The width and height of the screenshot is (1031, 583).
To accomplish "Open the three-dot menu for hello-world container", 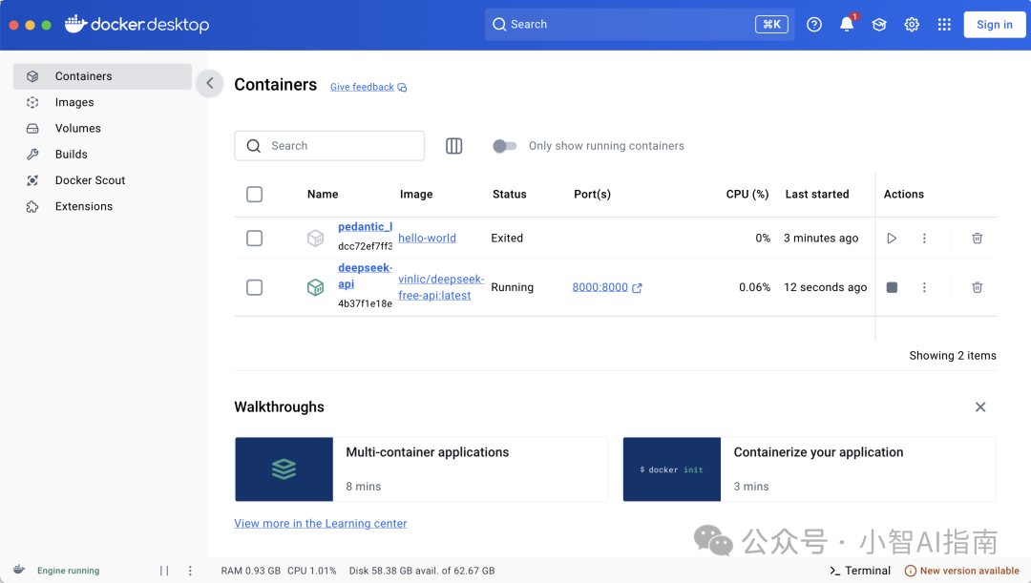I will click(x=924, y=238).
